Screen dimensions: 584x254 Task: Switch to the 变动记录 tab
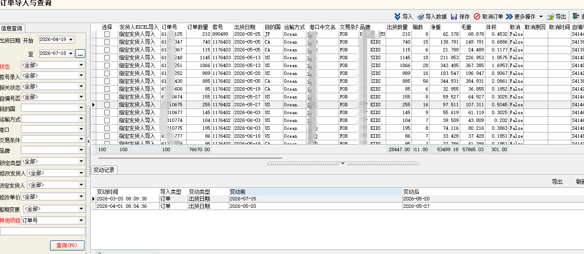(104, 170)
